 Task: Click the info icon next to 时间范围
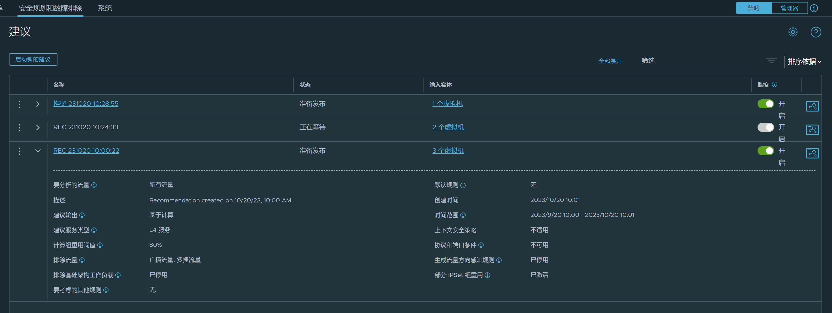coord(463,215)
